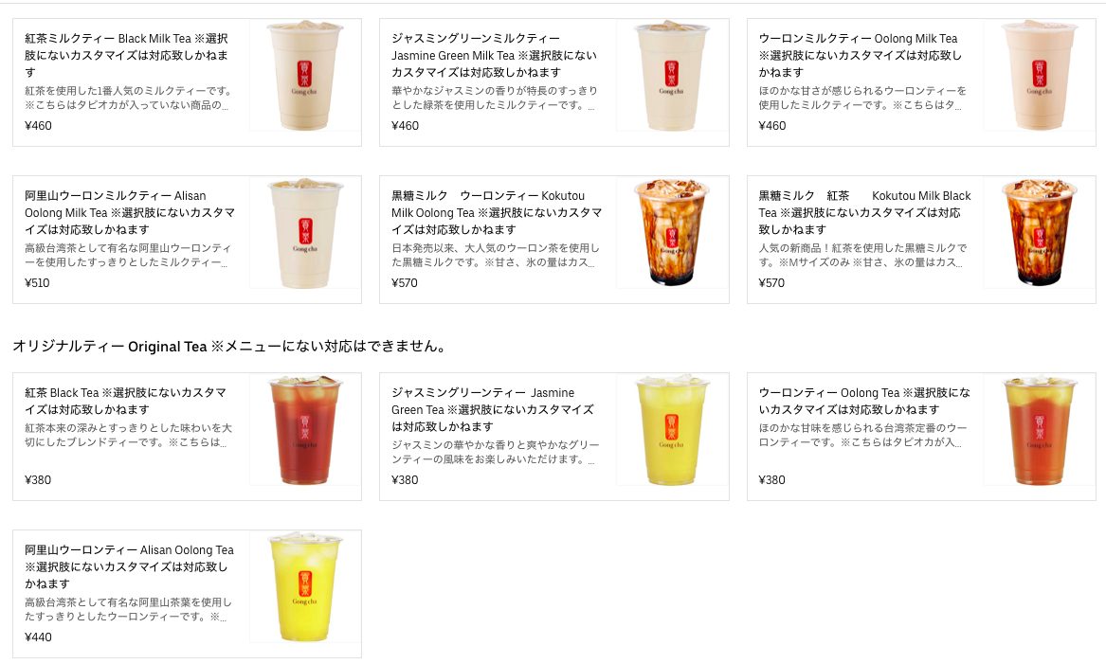
Task: Open the Black Milk Tea drink photo
Action: coord(305,76)
